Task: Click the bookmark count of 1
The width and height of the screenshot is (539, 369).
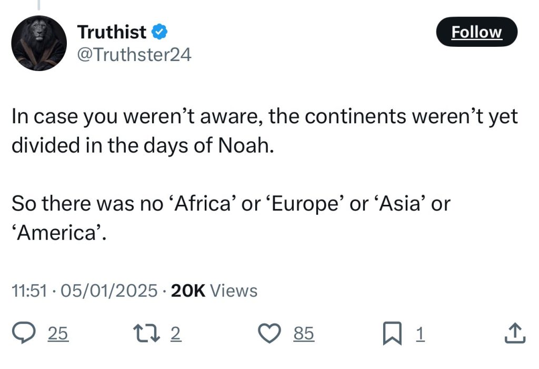Action: 420,333
